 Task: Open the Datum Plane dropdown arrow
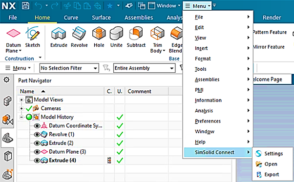pos(20,51)
